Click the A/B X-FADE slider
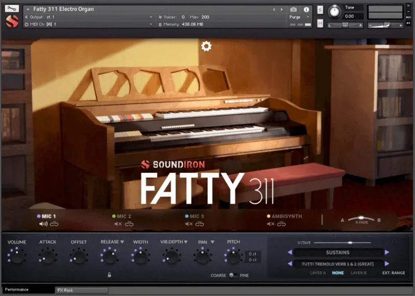 361,218
